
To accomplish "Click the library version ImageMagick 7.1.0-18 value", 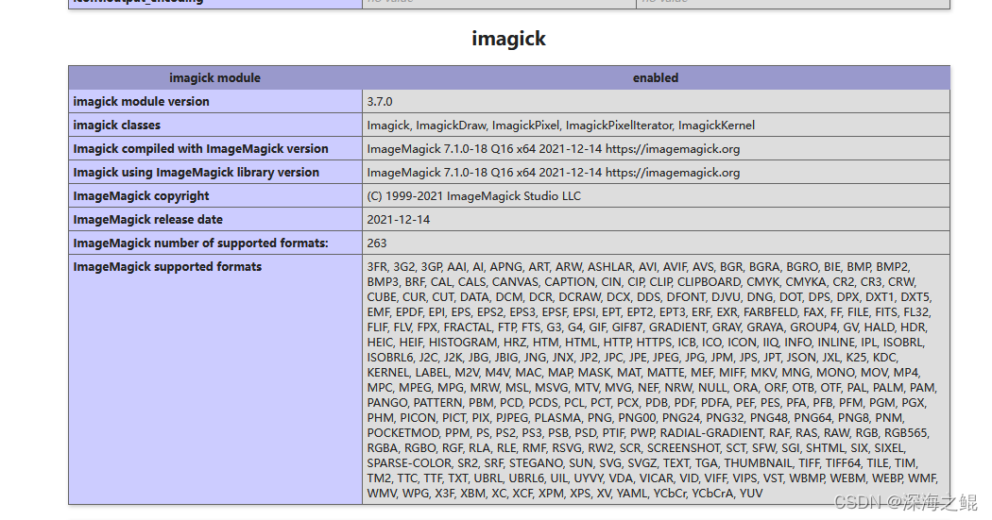I will [x=553, y=172].
